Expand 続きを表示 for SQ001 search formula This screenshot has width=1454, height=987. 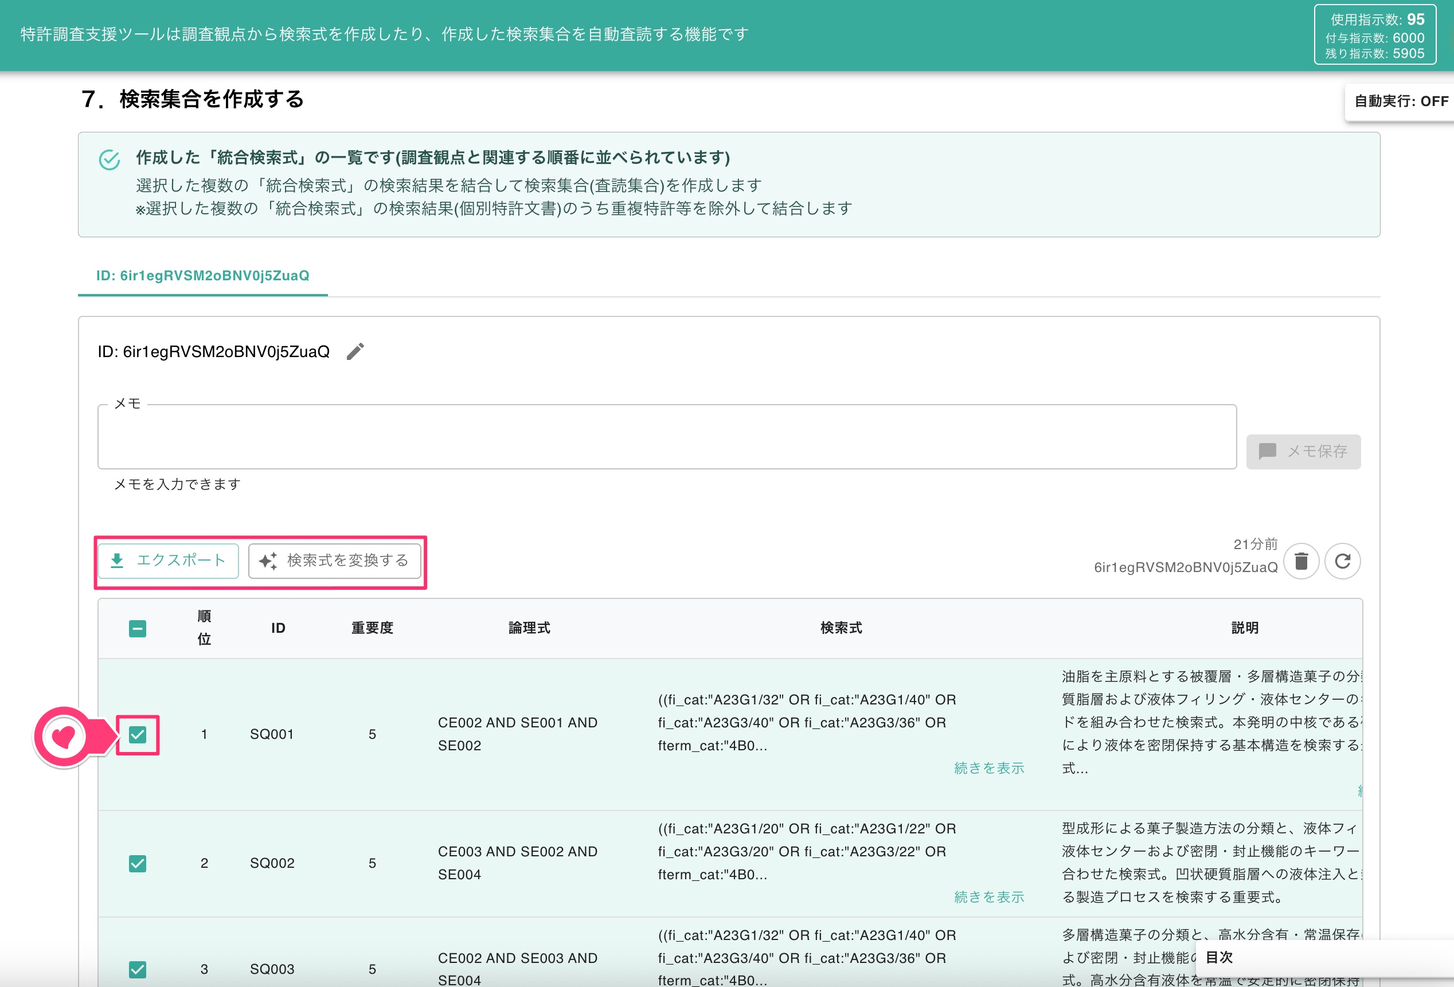pyautogui.click(x=989, y=768)
